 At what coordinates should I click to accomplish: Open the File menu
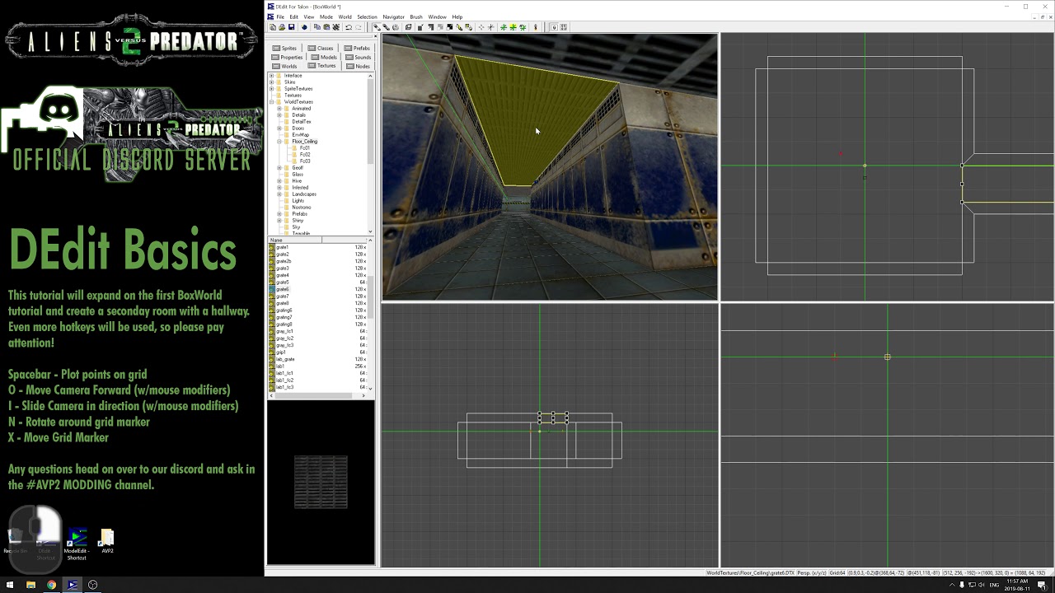(280, 16)
